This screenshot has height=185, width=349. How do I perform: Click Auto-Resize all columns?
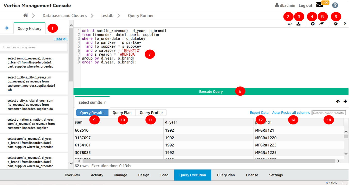pos(291,113)
